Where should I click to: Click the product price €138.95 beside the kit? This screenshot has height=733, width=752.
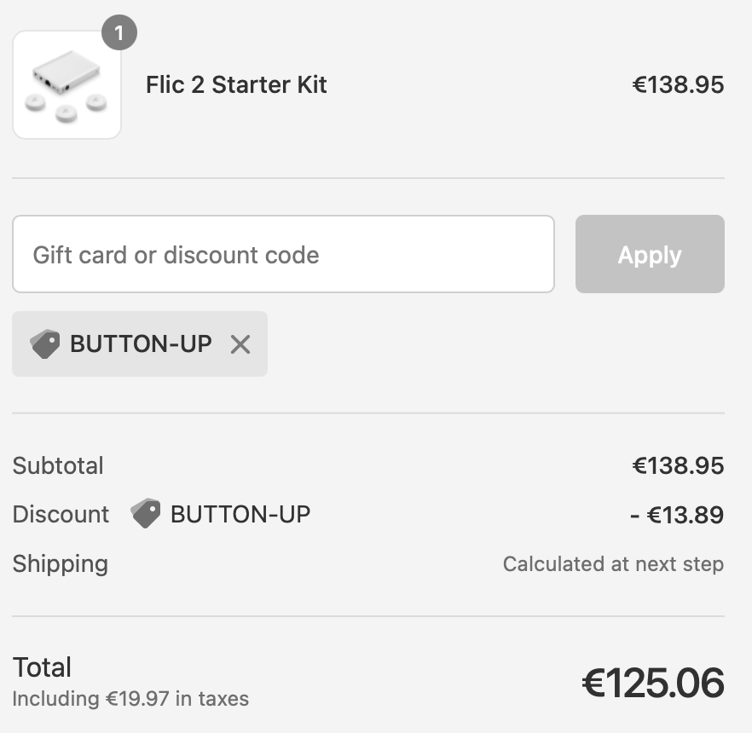678,85
